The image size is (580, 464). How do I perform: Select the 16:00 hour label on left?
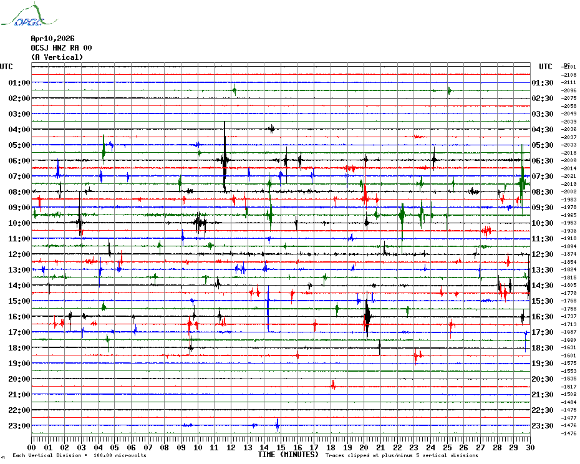pos(19,317)
